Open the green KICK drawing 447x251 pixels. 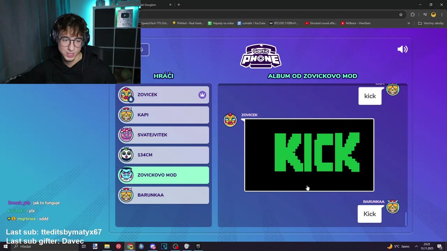(309, 155)
